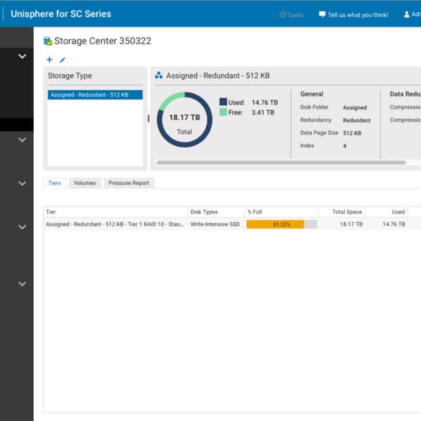Click the Data Page Size value 512 KB
This screenshot has height=421, width=421.
tap(352, 133)
